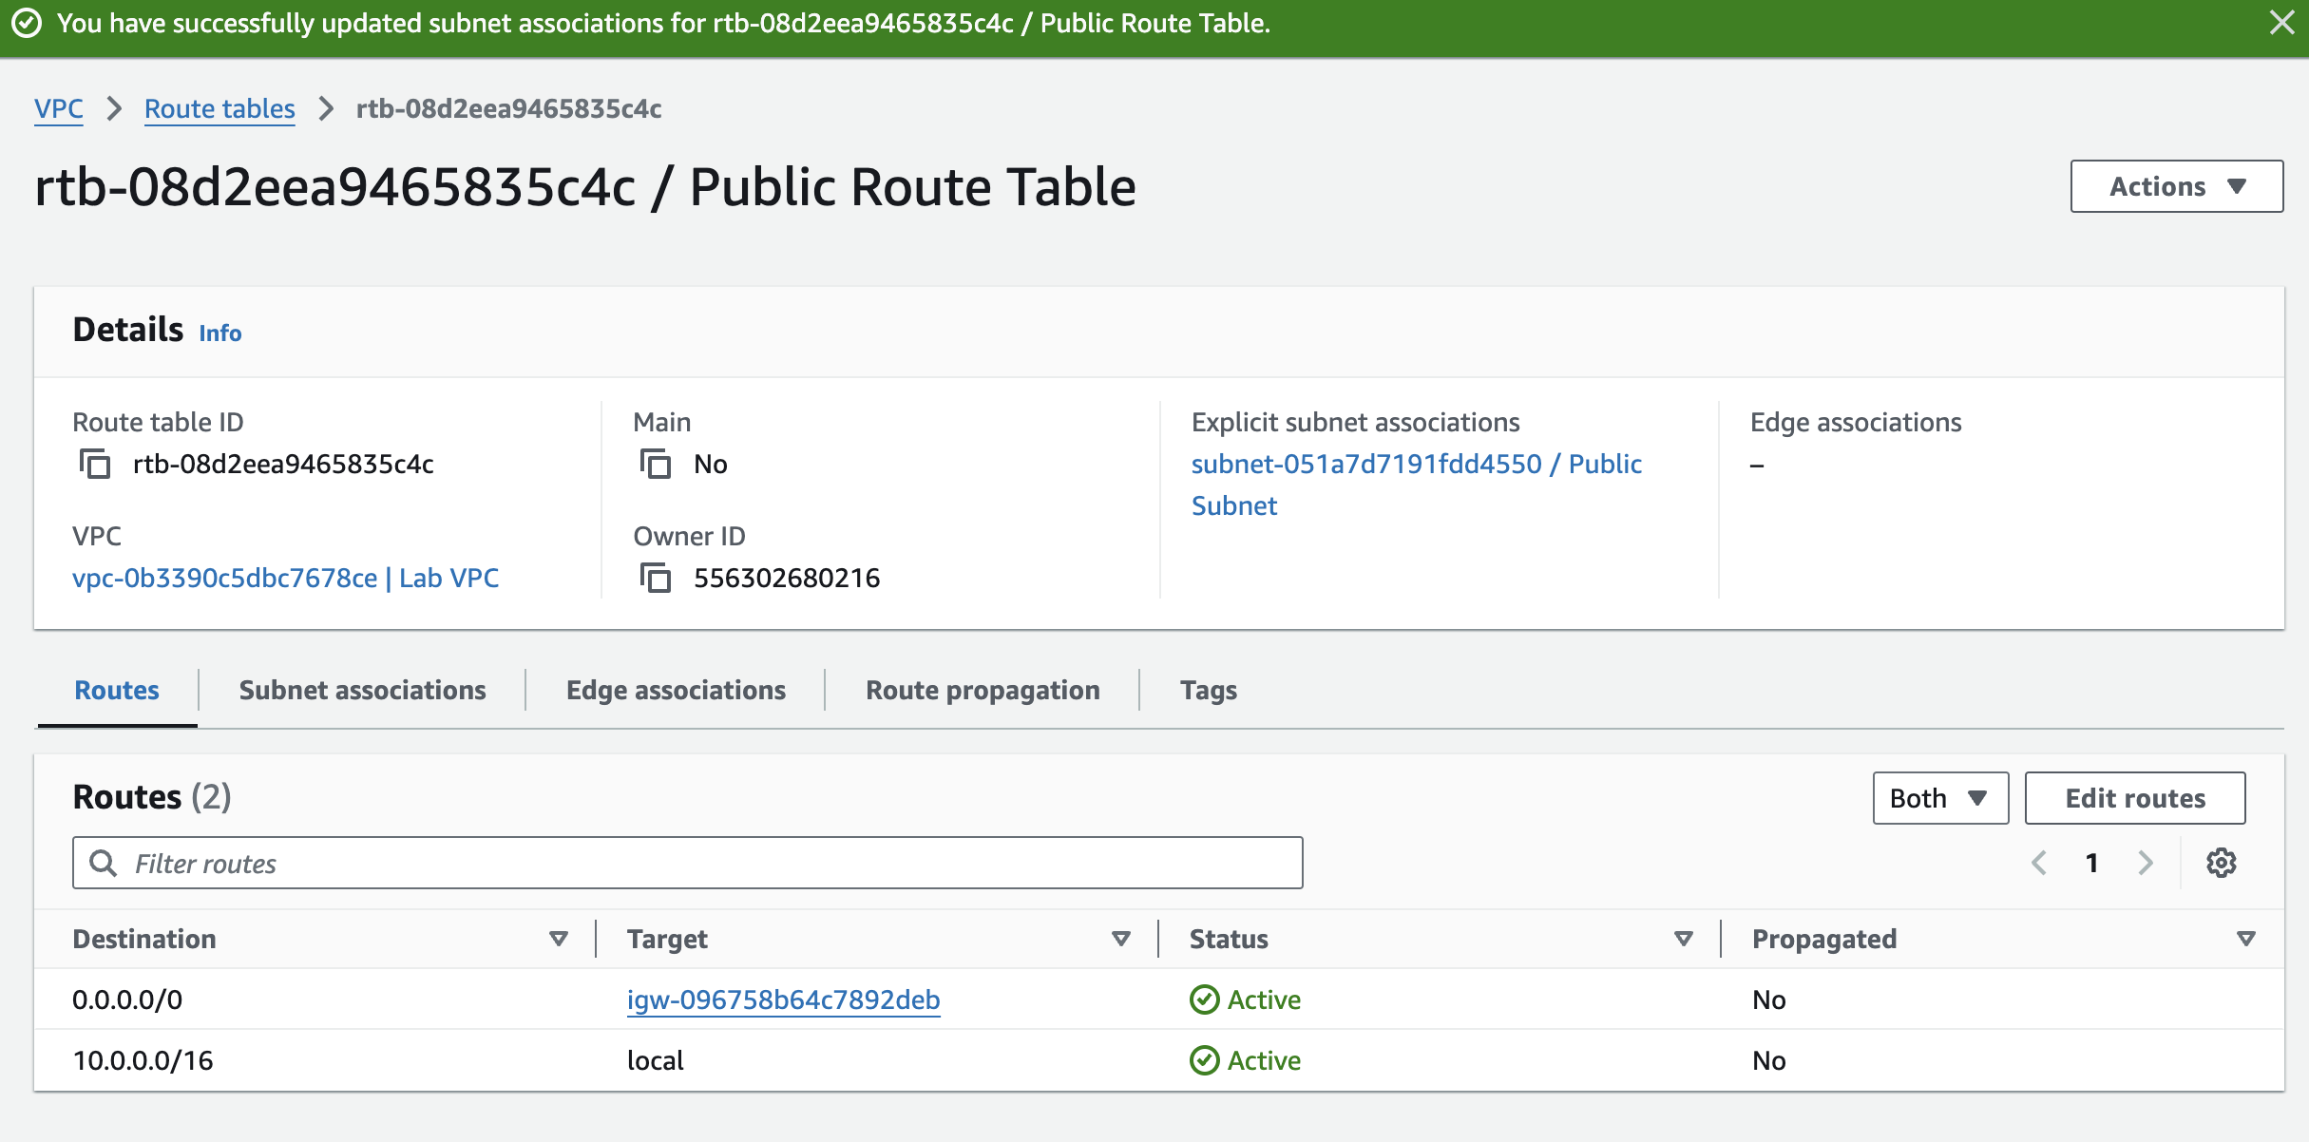Viewport: 2309px width, 1142px height.
Task: Switch to Subnet associations tab
Action: pos(362,690)
